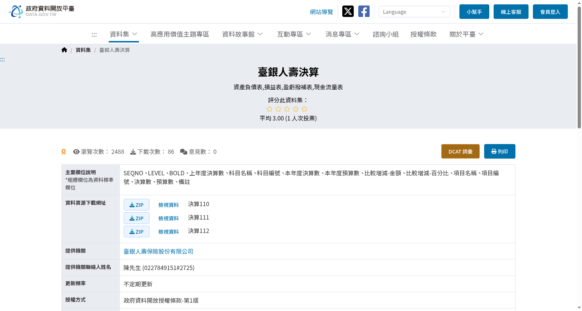
Task: Open the X (Twitter) share icon
Action: tap(348, 11)
